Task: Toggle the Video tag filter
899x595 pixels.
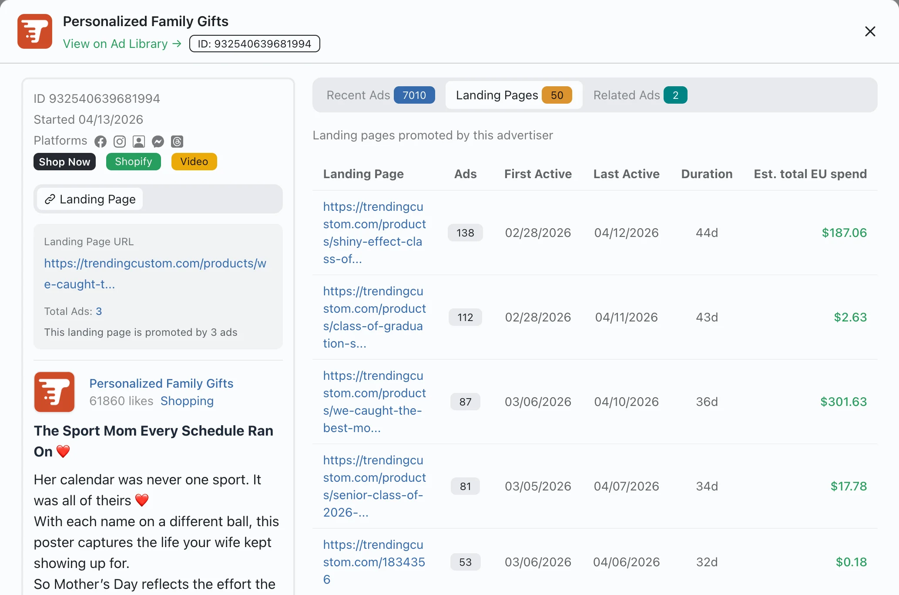Action: point(194,161)
